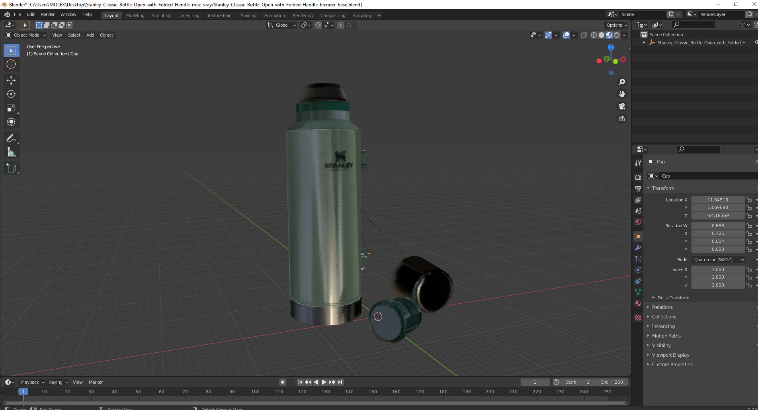
Task: Open the Quaternion rotation Mode dropdown
Action: click(x=718, y=260)
